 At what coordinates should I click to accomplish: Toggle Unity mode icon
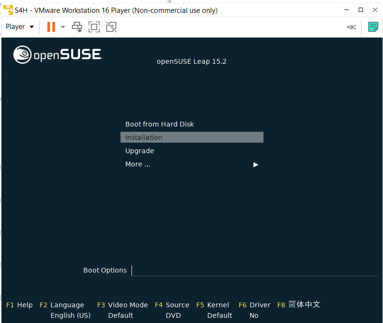point(111,27)
